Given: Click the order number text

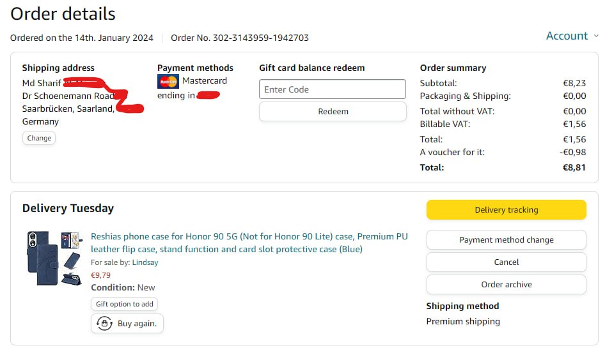Looking at the screenshot, I should coord(240,38).
